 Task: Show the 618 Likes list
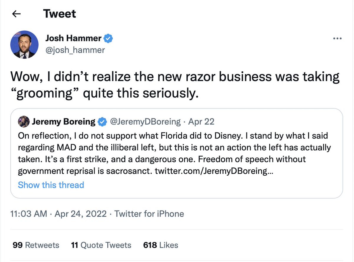coord(161,245)
